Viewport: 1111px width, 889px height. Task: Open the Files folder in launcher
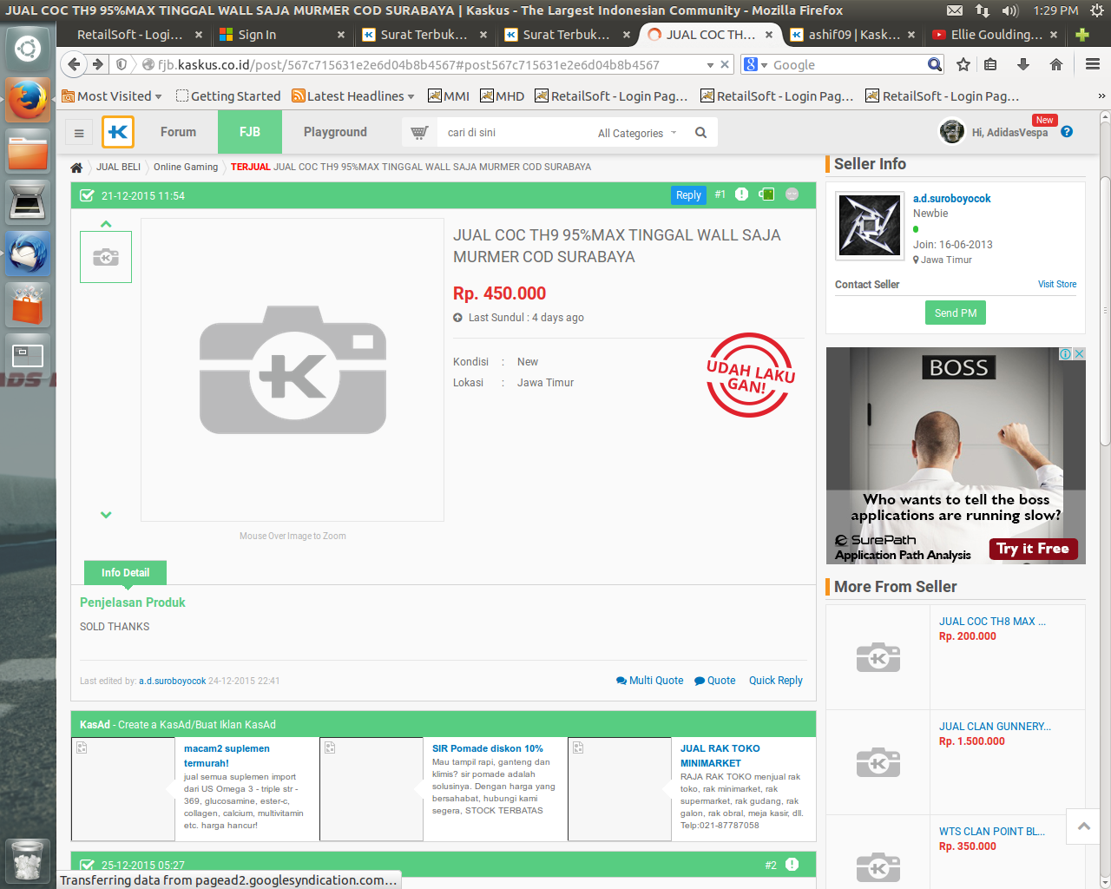tap(28, 151)
